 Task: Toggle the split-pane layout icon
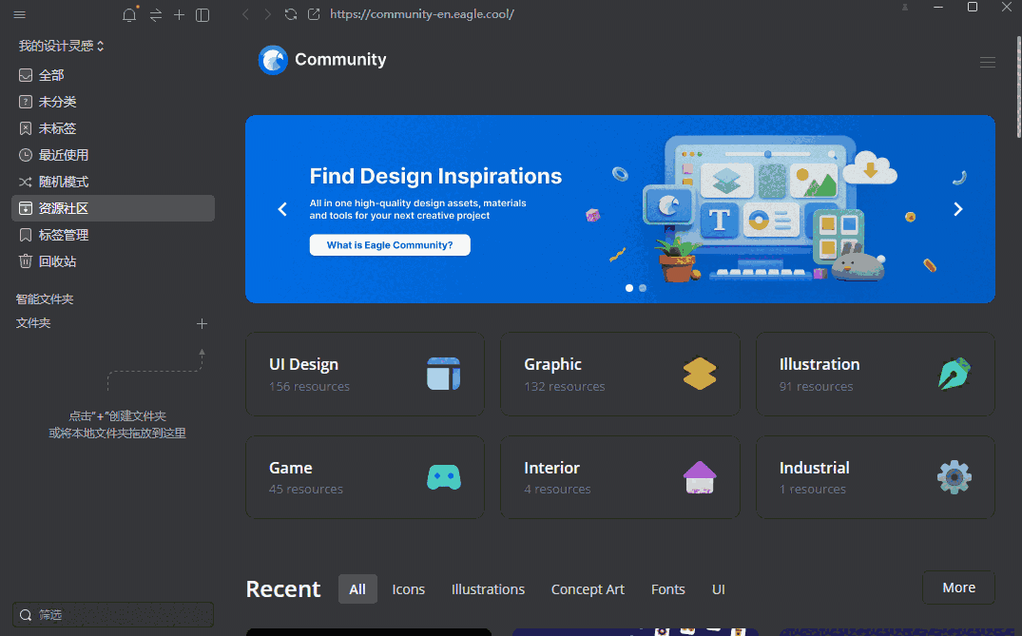pos(202,15)
